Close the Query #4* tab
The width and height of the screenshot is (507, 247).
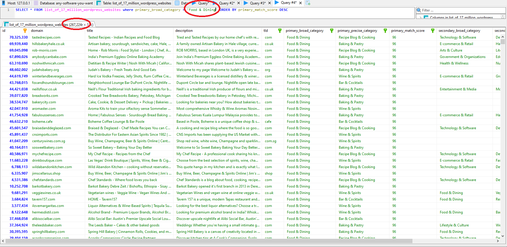pyautogui.click(x=300, y=3)
